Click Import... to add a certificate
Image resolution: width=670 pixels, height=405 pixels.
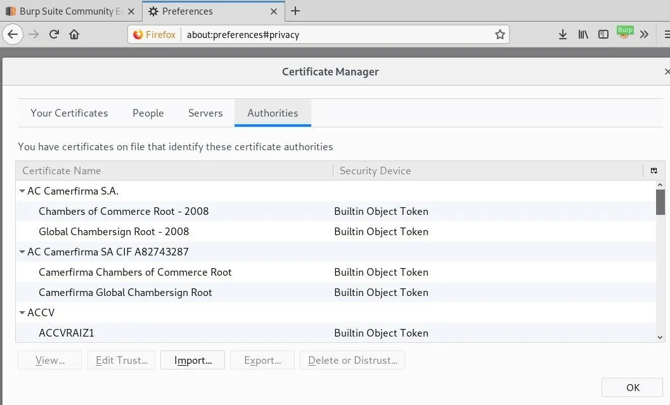pyautogui.click(x=193, y=360)
